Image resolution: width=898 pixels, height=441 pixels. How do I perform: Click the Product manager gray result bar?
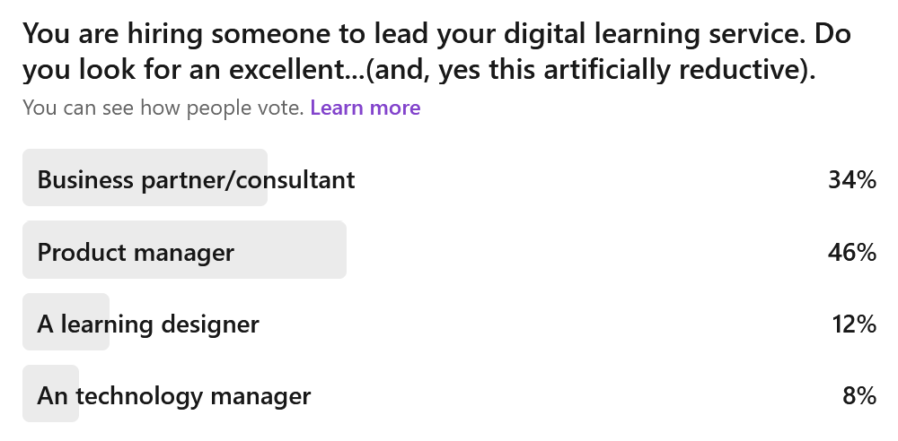click(x=184, y=250)
